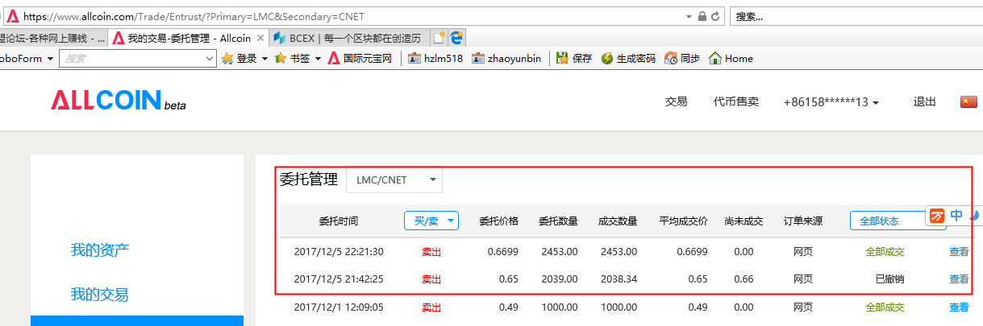
Task: Click the ALLCOIN beta logo
Action: pos(119,100)
